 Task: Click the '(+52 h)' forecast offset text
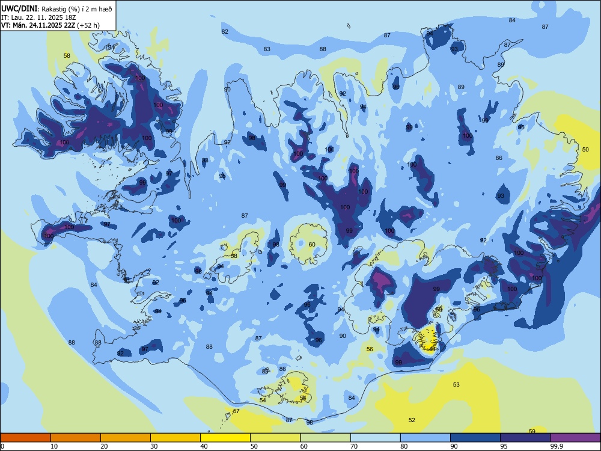click(88, 25)
